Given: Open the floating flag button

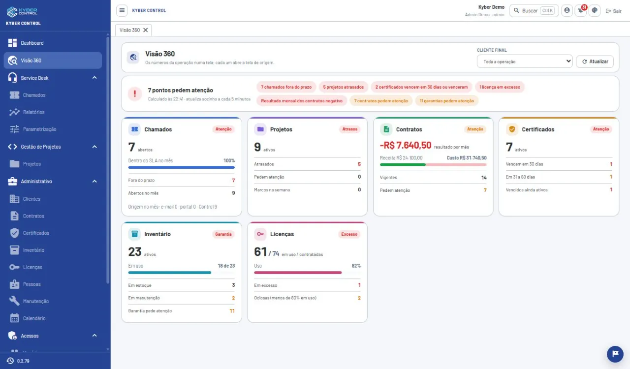Looking at the screenshot, I should pyautogui.click(x=615, y=354).
